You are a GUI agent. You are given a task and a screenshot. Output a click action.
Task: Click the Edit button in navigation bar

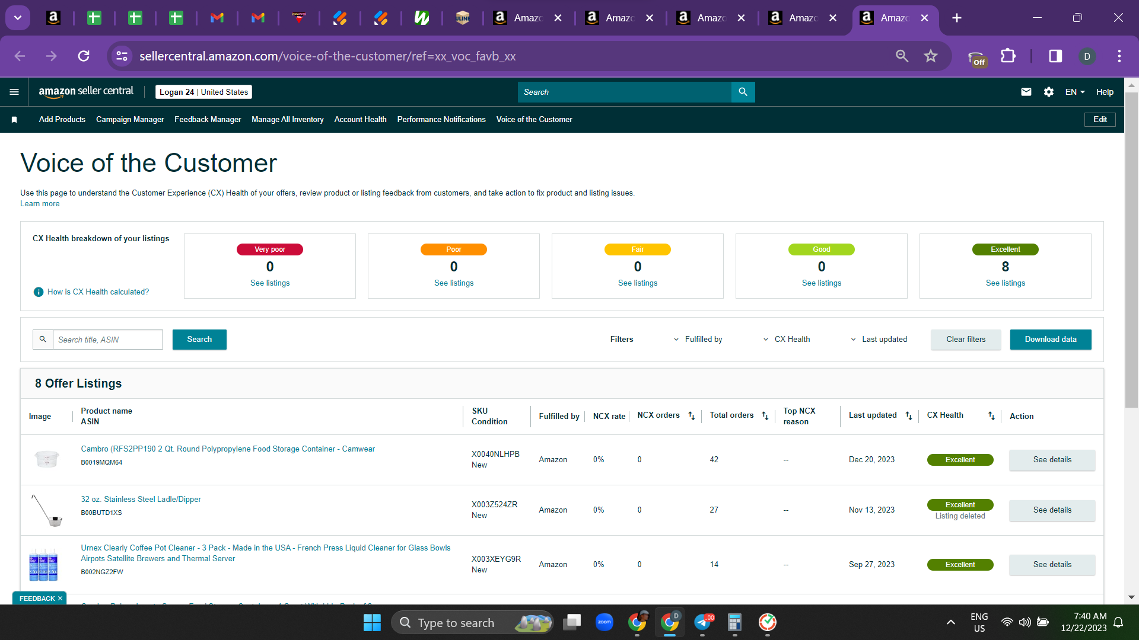click(1100, 120)
